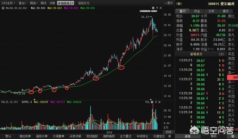
Task: Click the 13.08 low price marker
Action: tap(21, 94)
